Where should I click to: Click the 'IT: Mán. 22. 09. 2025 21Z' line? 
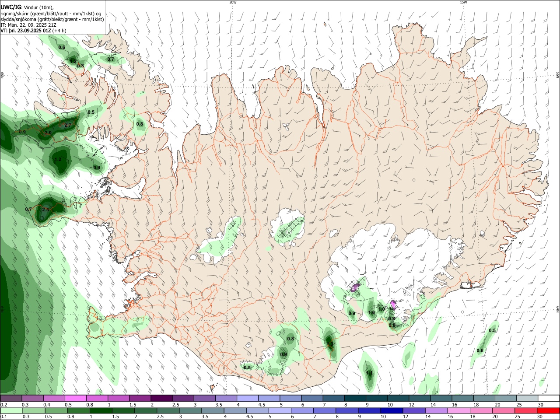pyautogui.click(x=28, y=25)
